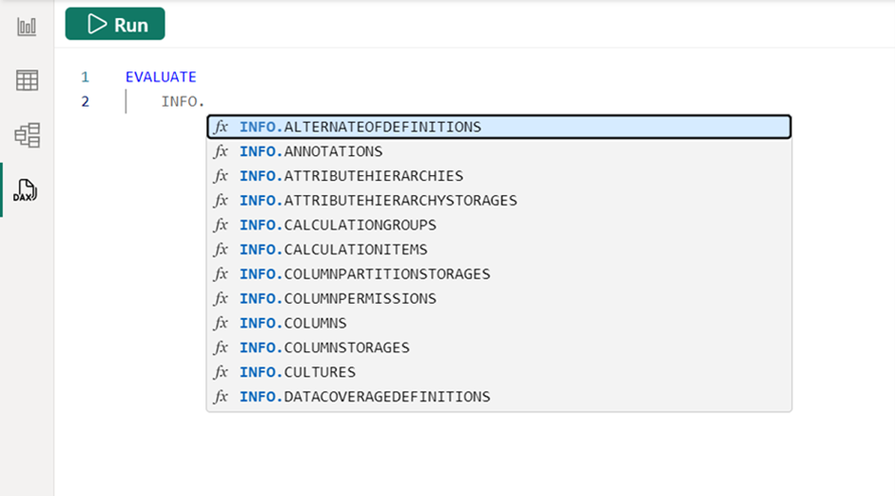
Task: Click fx icon beside INFO.CALCULATIONGROUPS
Action: [x=221, y=225]
